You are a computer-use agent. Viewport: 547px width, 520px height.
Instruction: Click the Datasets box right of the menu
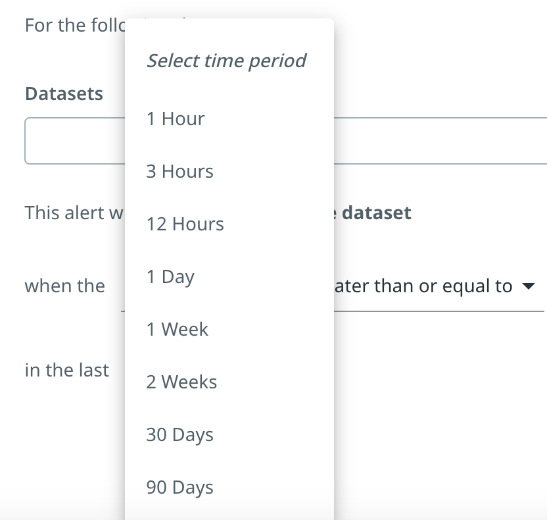(439, 141)
